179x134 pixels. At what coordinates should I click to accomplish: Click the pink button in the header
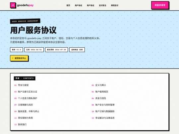(160, 5)
